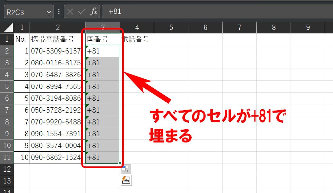Select row header 9
This screenshot has height=193, width=333.
[x=7, y=134]
